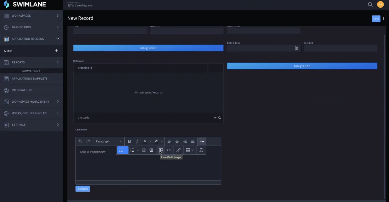Expand the Workspaces menu
Screen dimensions: 389x202
(31, 16)
